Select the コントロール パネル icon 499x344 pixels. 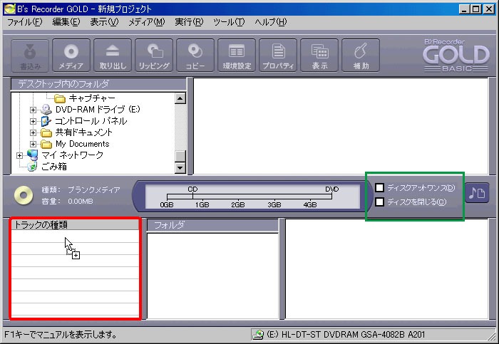click(46, 121)
